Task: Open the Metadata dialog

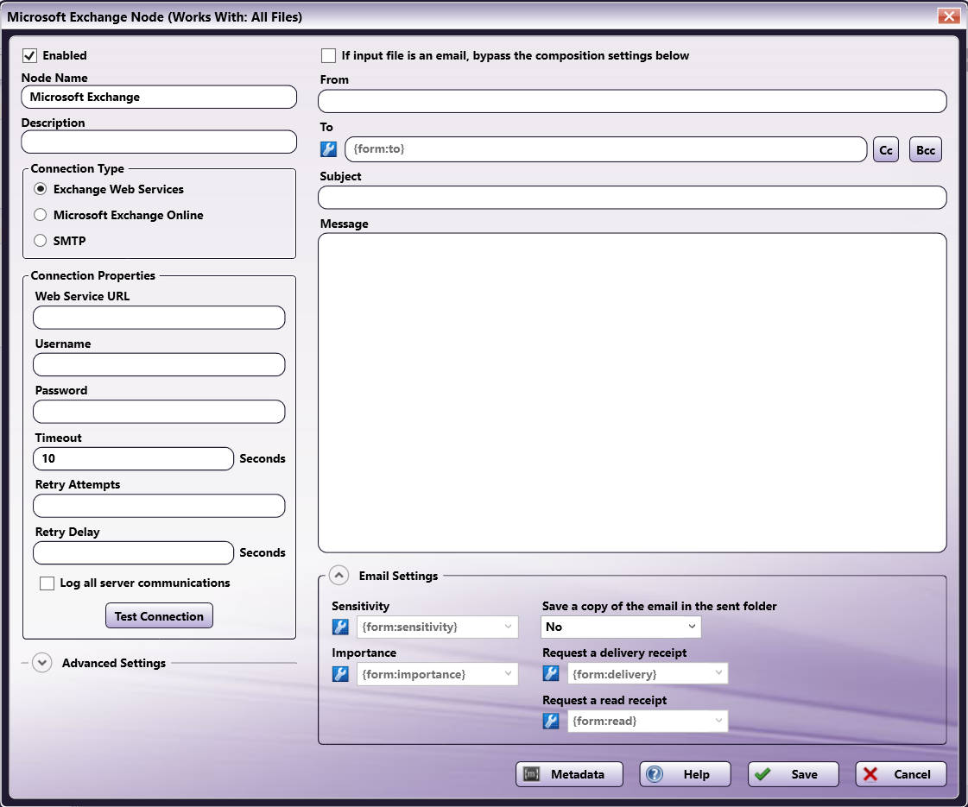Action: coord(569,774)
